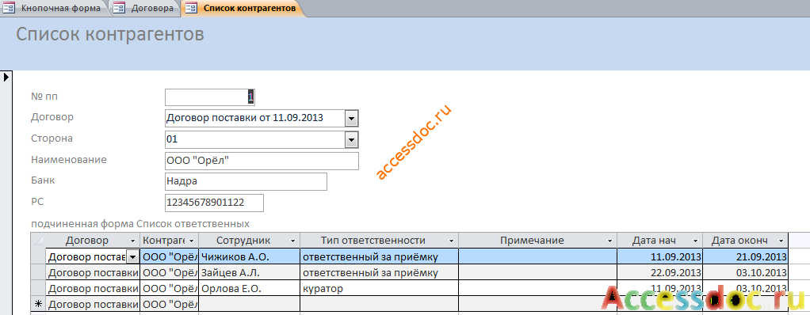Click the form icon on Список контрагентов tab
Viewport: 810px width, 315px height.
pyautogui.click(x=191, y=8)
